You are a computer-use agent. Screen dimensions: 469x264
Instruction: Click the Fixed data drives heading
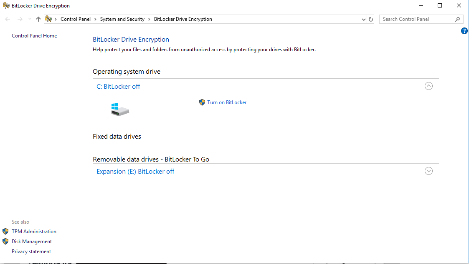click(x=117, y=136)
